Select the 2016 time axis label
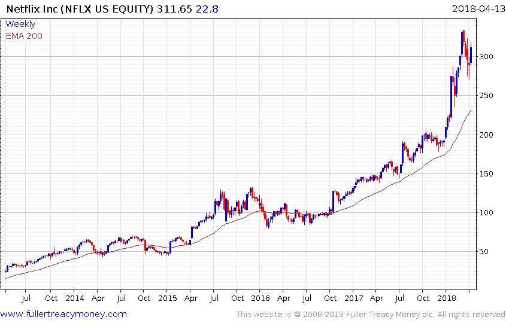The image size is (506, 323). 260,298
